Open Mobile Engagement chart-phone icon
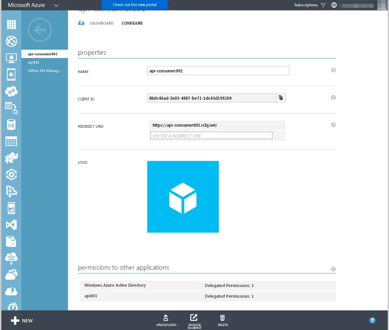The height and width of the screenshot is (330, 389). pos(11,208)
